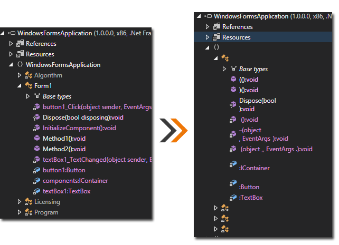
Task: Select the Program class label
Action: pos(46,212)
